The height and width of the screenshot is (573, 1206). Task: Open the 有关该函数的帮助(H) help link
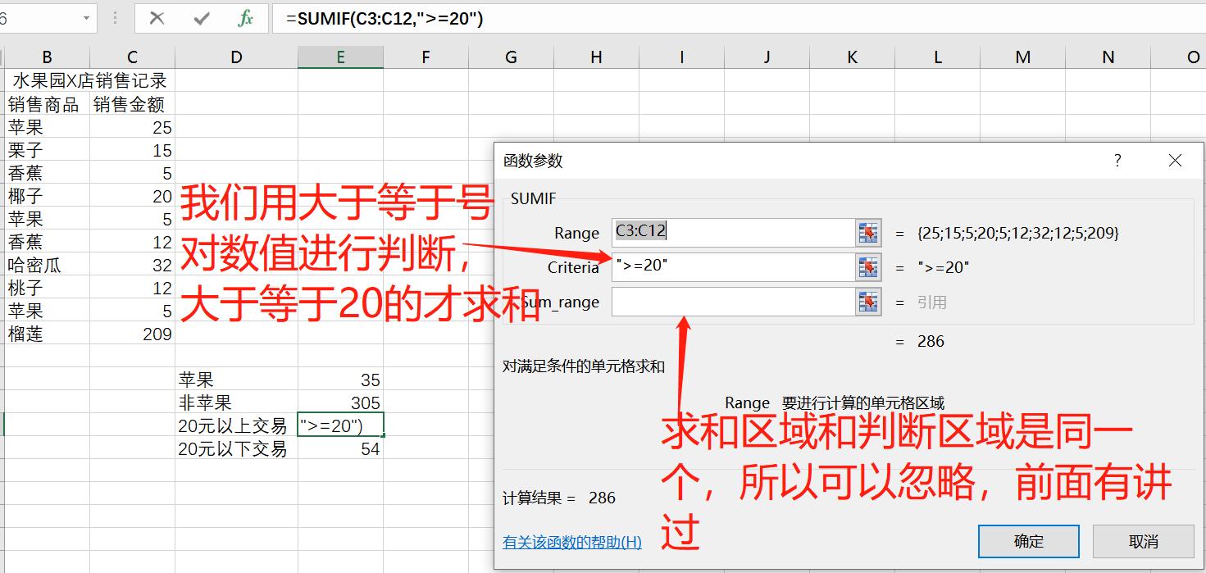pyautogui.click(x=571, y=541)
